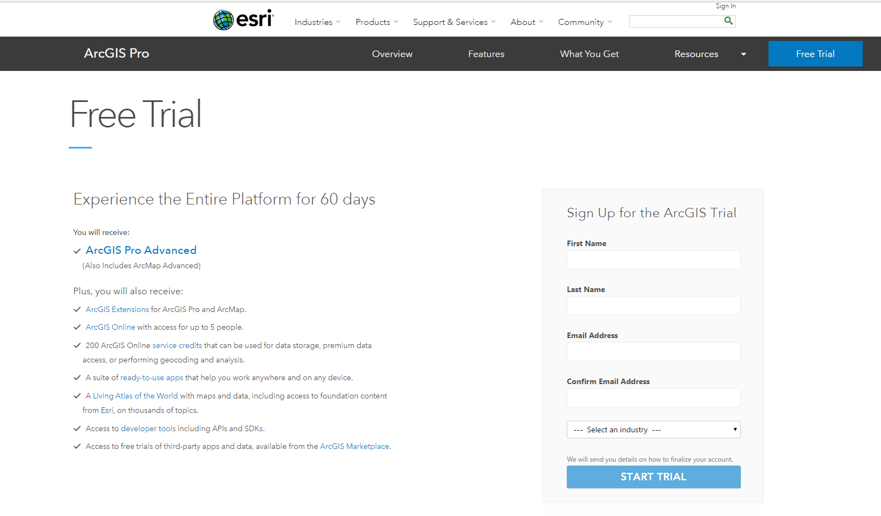The image size is (881, 516).
Task: Select the Resources navigation item
Action: point(696,54)
